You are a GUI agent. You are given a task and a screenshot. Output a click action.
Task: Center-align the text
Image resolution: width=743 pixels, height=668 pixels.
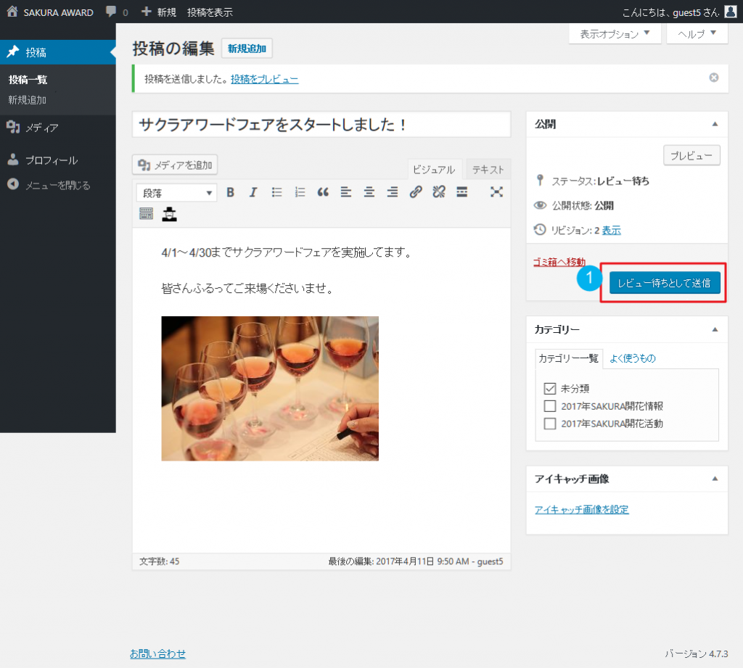[x=369, y=192]
